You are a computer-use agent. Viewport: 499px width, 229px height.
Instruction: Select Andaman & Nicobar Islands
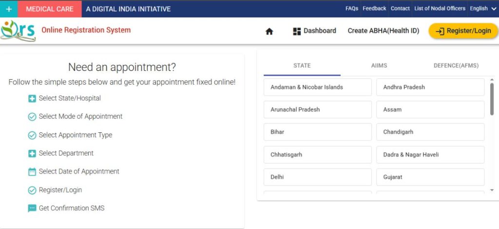point(318,87)
